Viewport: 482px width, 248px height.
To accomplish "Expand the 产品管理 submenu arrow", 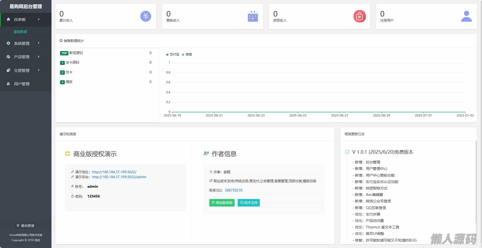I will (39, 56).
